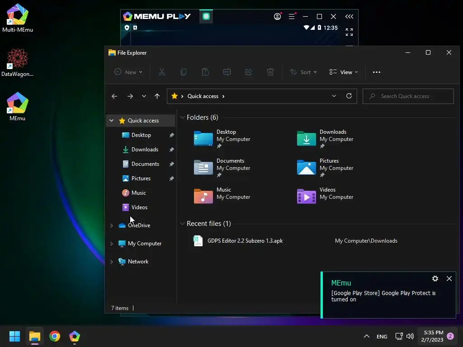The height and width of the screenshot is (347, 463).
Task: Go forward with the right arrow
Action: click(130, 96)
